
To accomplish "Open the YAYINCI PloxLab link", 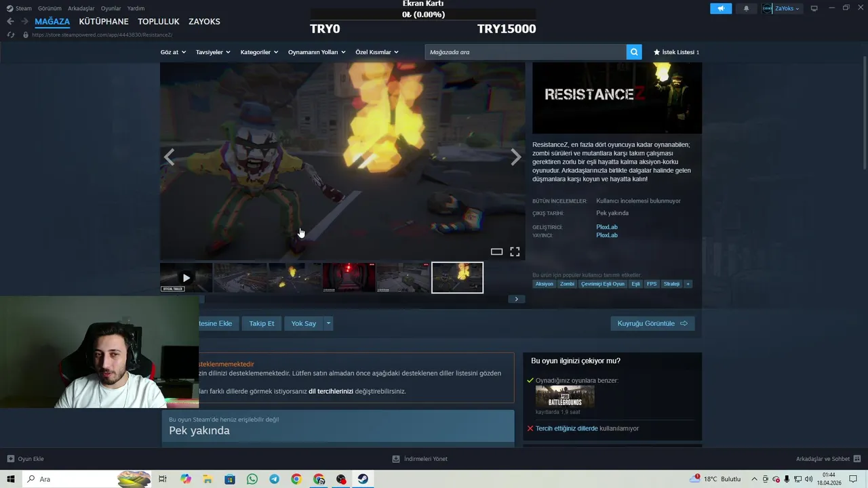I will click(607, 235).
